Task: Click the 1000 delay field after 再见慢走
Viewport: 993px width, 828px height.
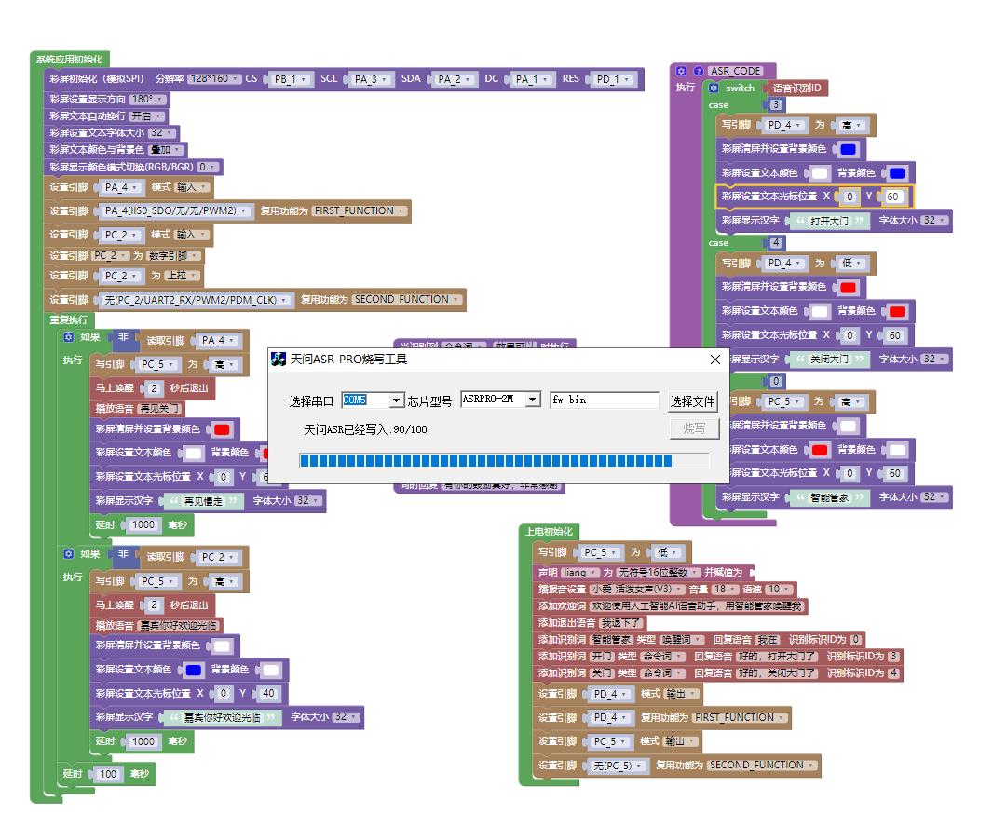Action: [143, 524]
